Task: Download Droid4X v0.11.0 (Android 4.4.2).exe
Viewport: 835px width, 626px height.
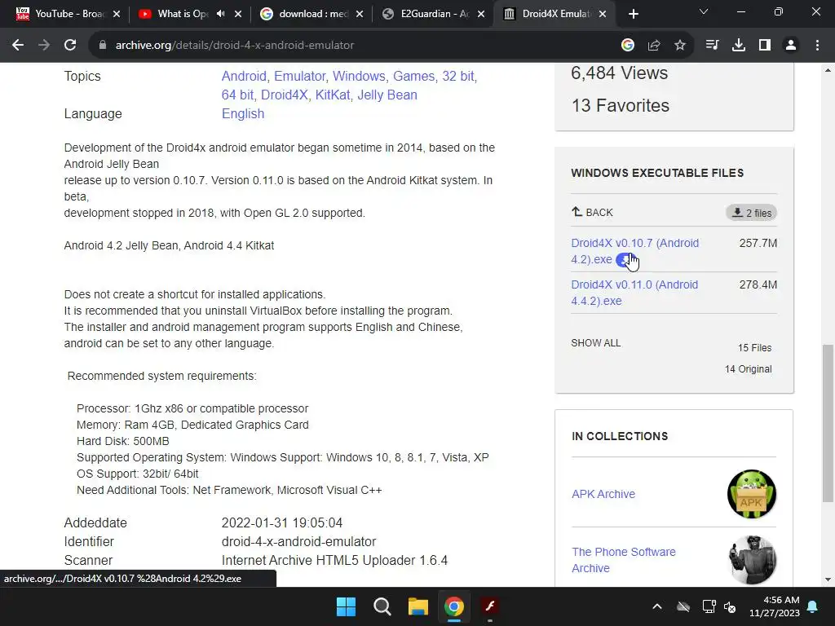Action: pos(634,293)
